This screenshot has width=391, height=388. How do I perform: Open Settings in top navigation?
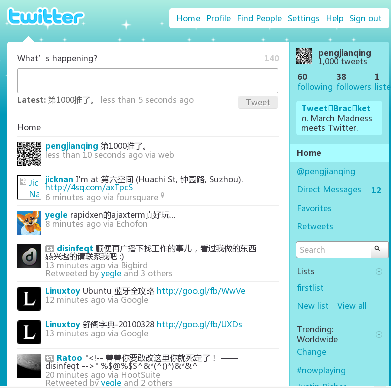coord(303,18)
